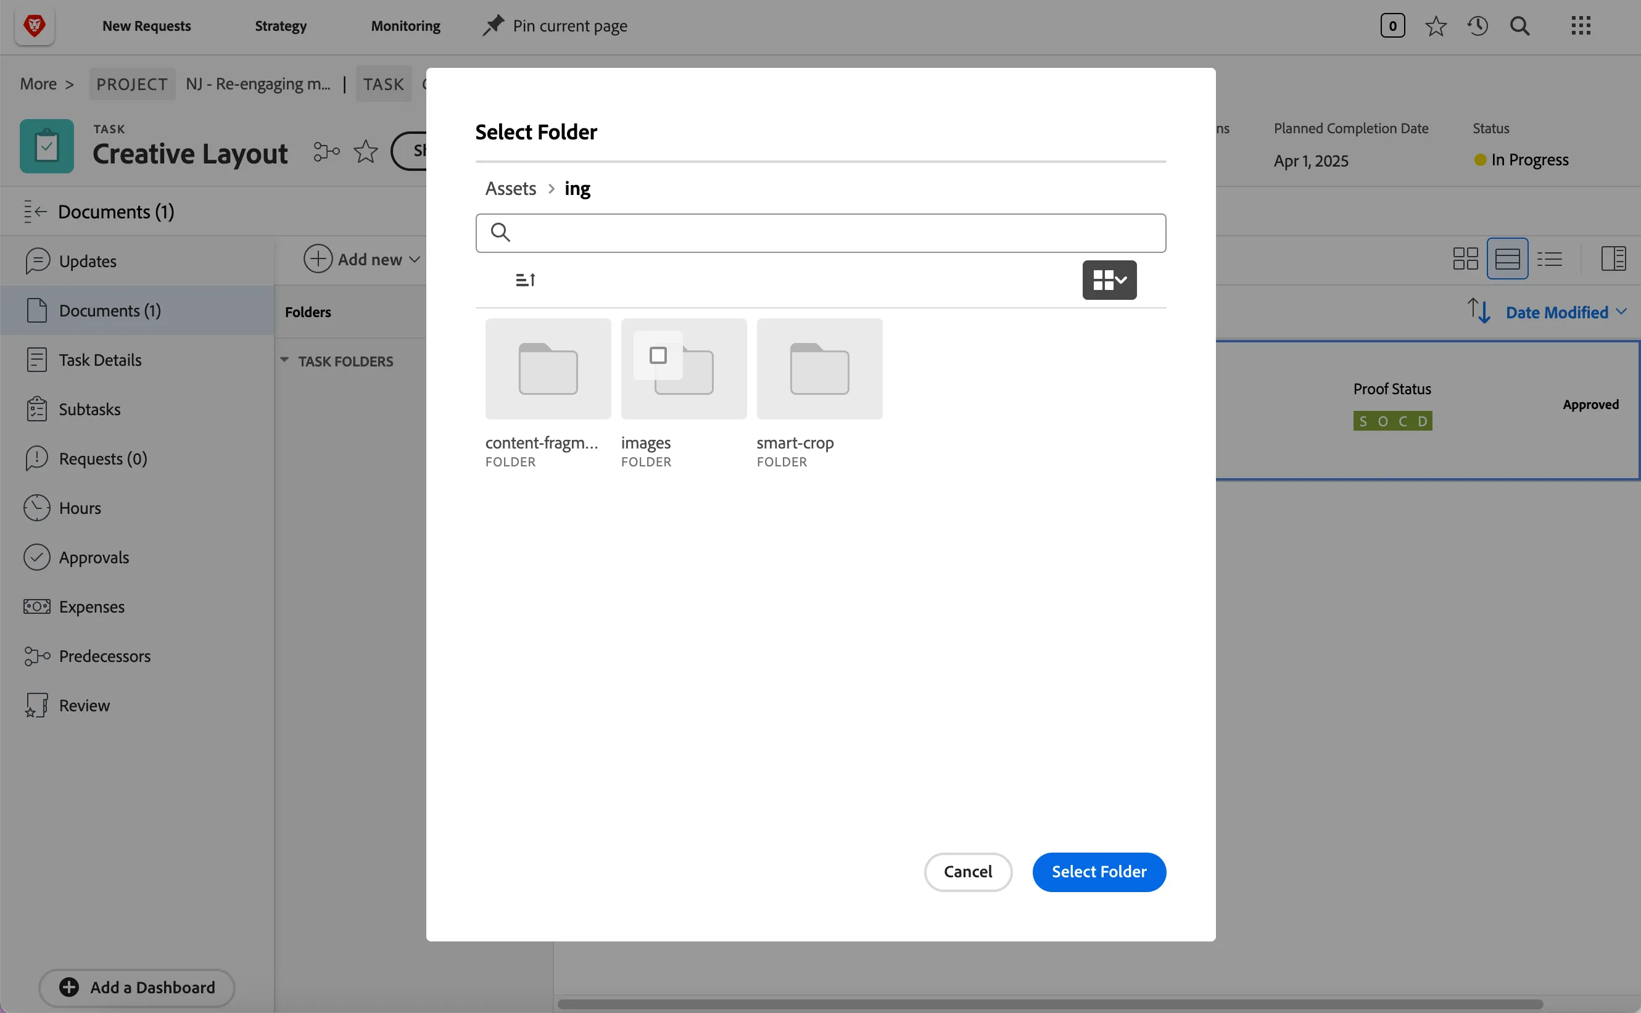Tick the images folder checkbox

coord(658,355)
